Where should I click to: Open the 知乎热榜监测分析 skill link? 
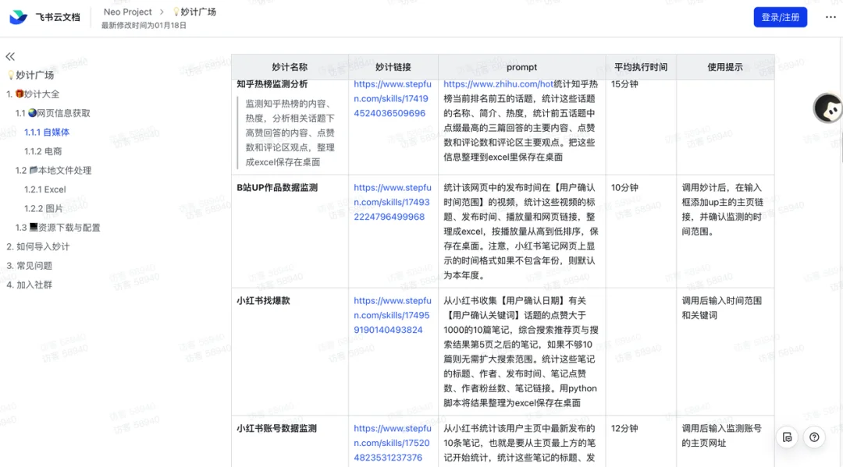click(x=393, y=97)
